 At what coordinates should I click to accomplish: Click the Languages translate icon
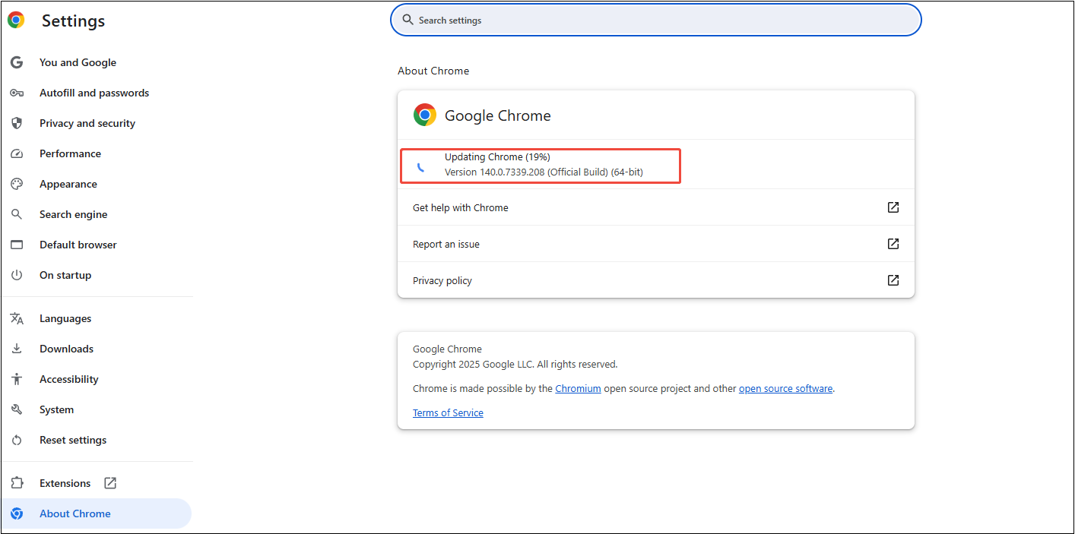(x=16, y=318)
